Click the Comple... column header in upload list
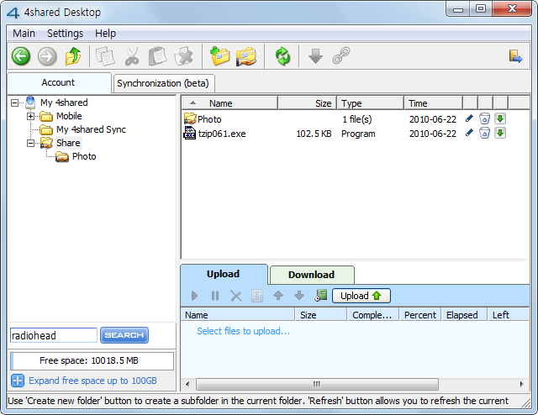 coord(372,315)
